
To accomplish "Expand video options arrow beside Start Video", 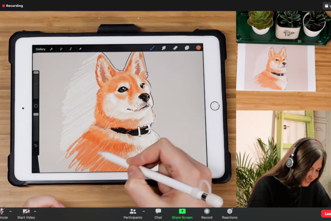I will 35,212.
